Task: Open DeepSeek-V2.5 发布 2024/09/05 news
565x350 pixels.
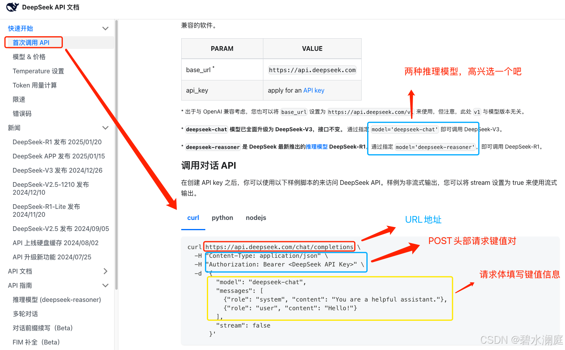Action: pyautogui.click(x=61, y=229)
